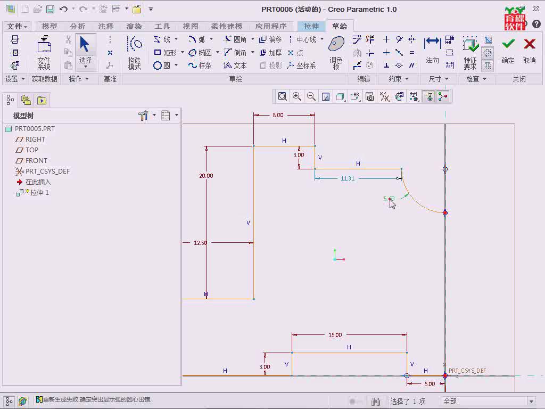Viewport: 545px width, 409px height.
Task: Open the 约束 group dropdown
Action: click(x=399, y=79)
